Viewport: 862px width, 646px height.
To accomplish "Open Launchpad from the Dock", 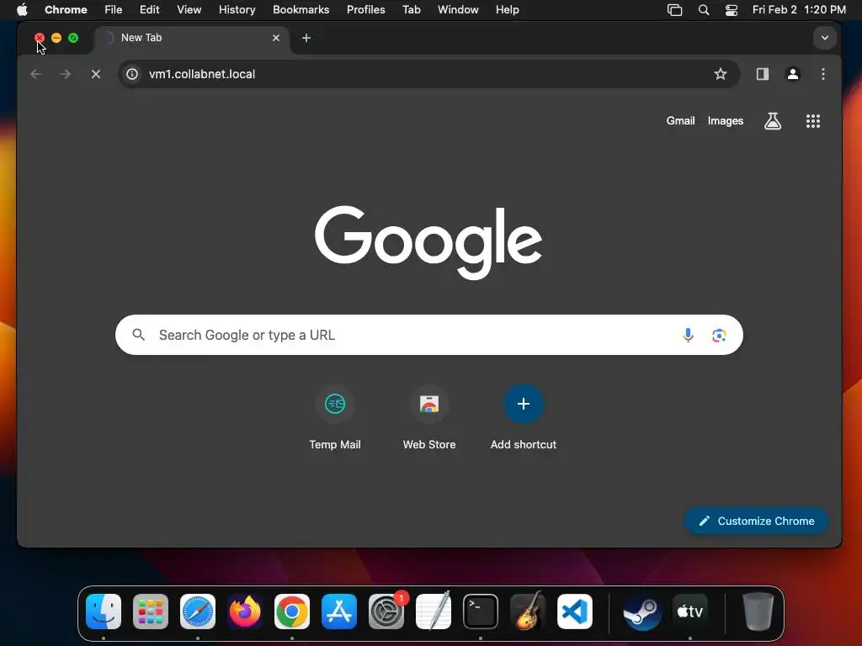I will point(151,612).
